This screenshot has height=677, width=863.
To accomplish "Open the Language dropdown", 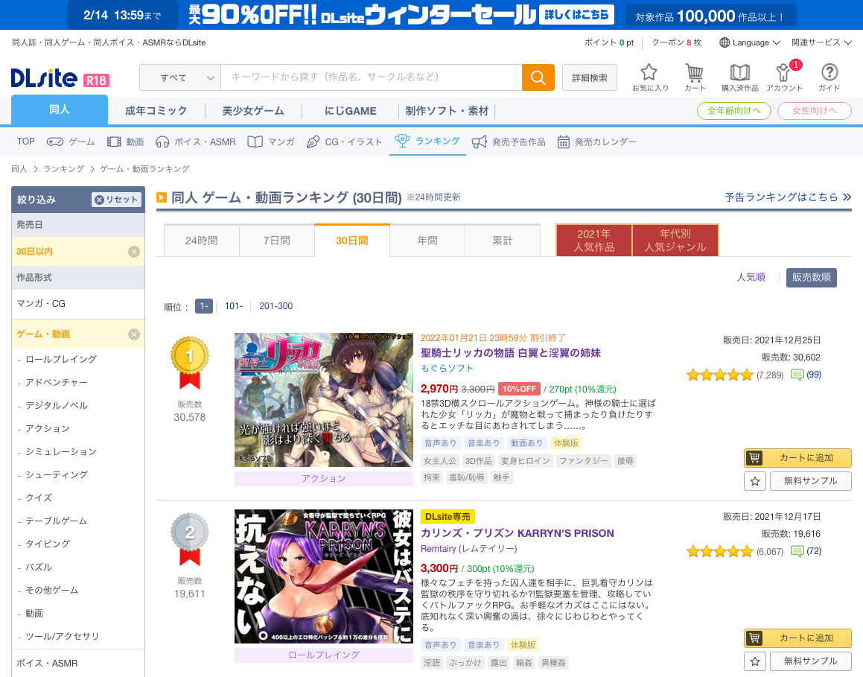I will (750, 42).
